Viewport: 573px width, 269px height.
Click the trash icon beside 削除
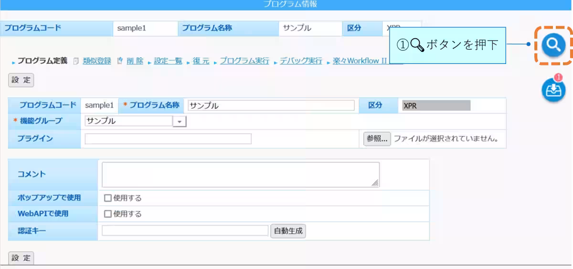tap(120, 61)
